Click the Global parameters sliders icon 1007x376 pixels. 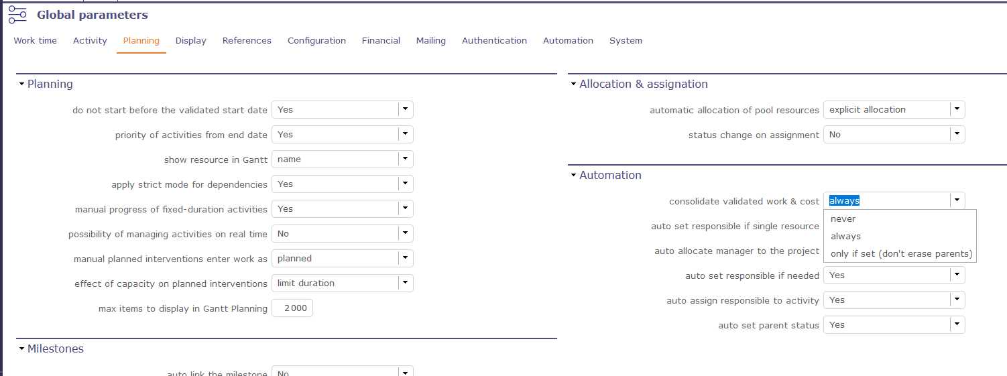[x=17, y=15]
